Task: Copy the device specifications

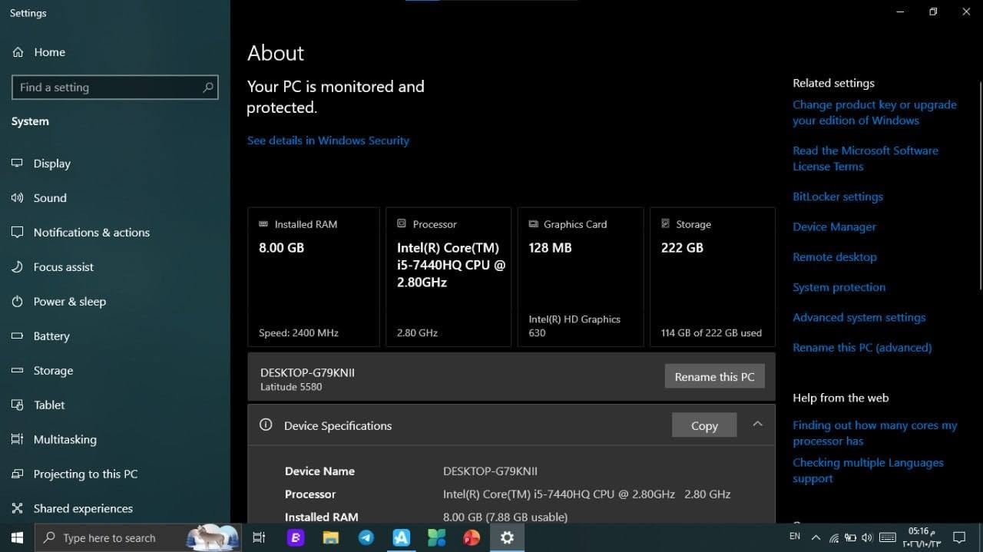Action: click(x=703, y=425)
